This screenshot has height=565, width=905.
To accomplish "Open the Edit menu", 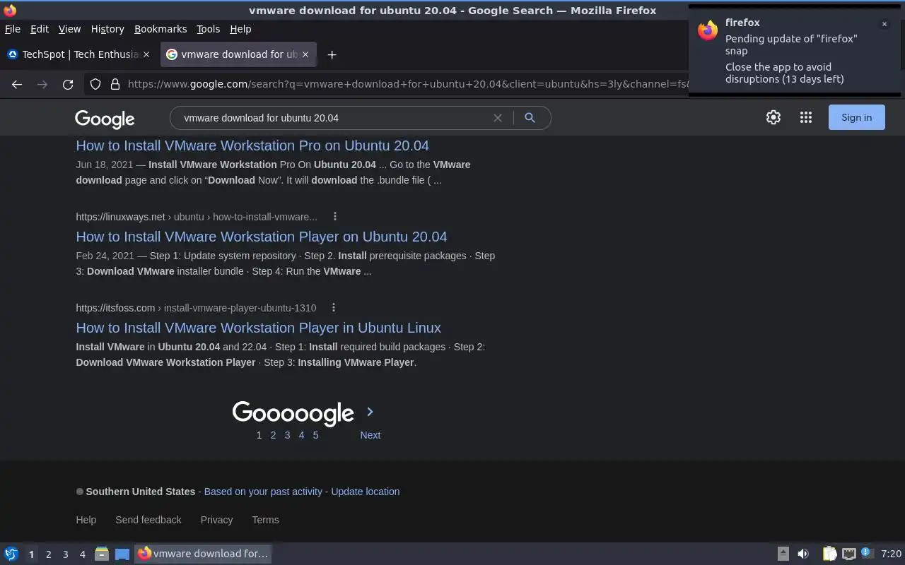I will click(40, 29).
